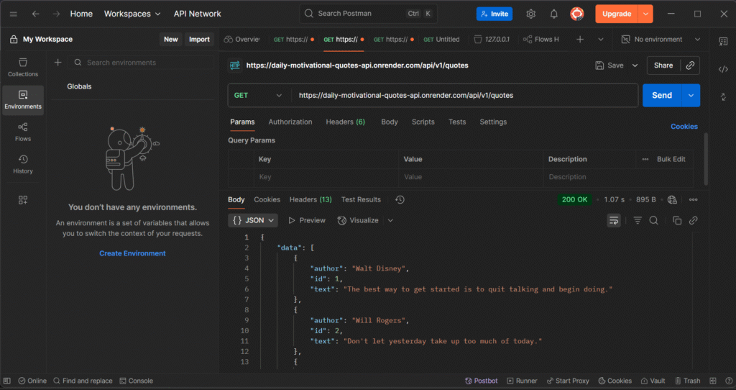Copy the response body to clipboard

676,220
